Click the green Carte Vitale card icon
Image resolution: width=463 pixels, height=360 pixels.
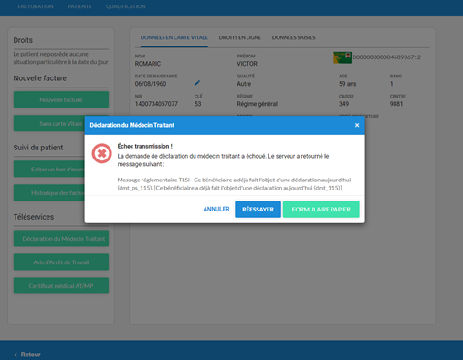pos(342,57)
